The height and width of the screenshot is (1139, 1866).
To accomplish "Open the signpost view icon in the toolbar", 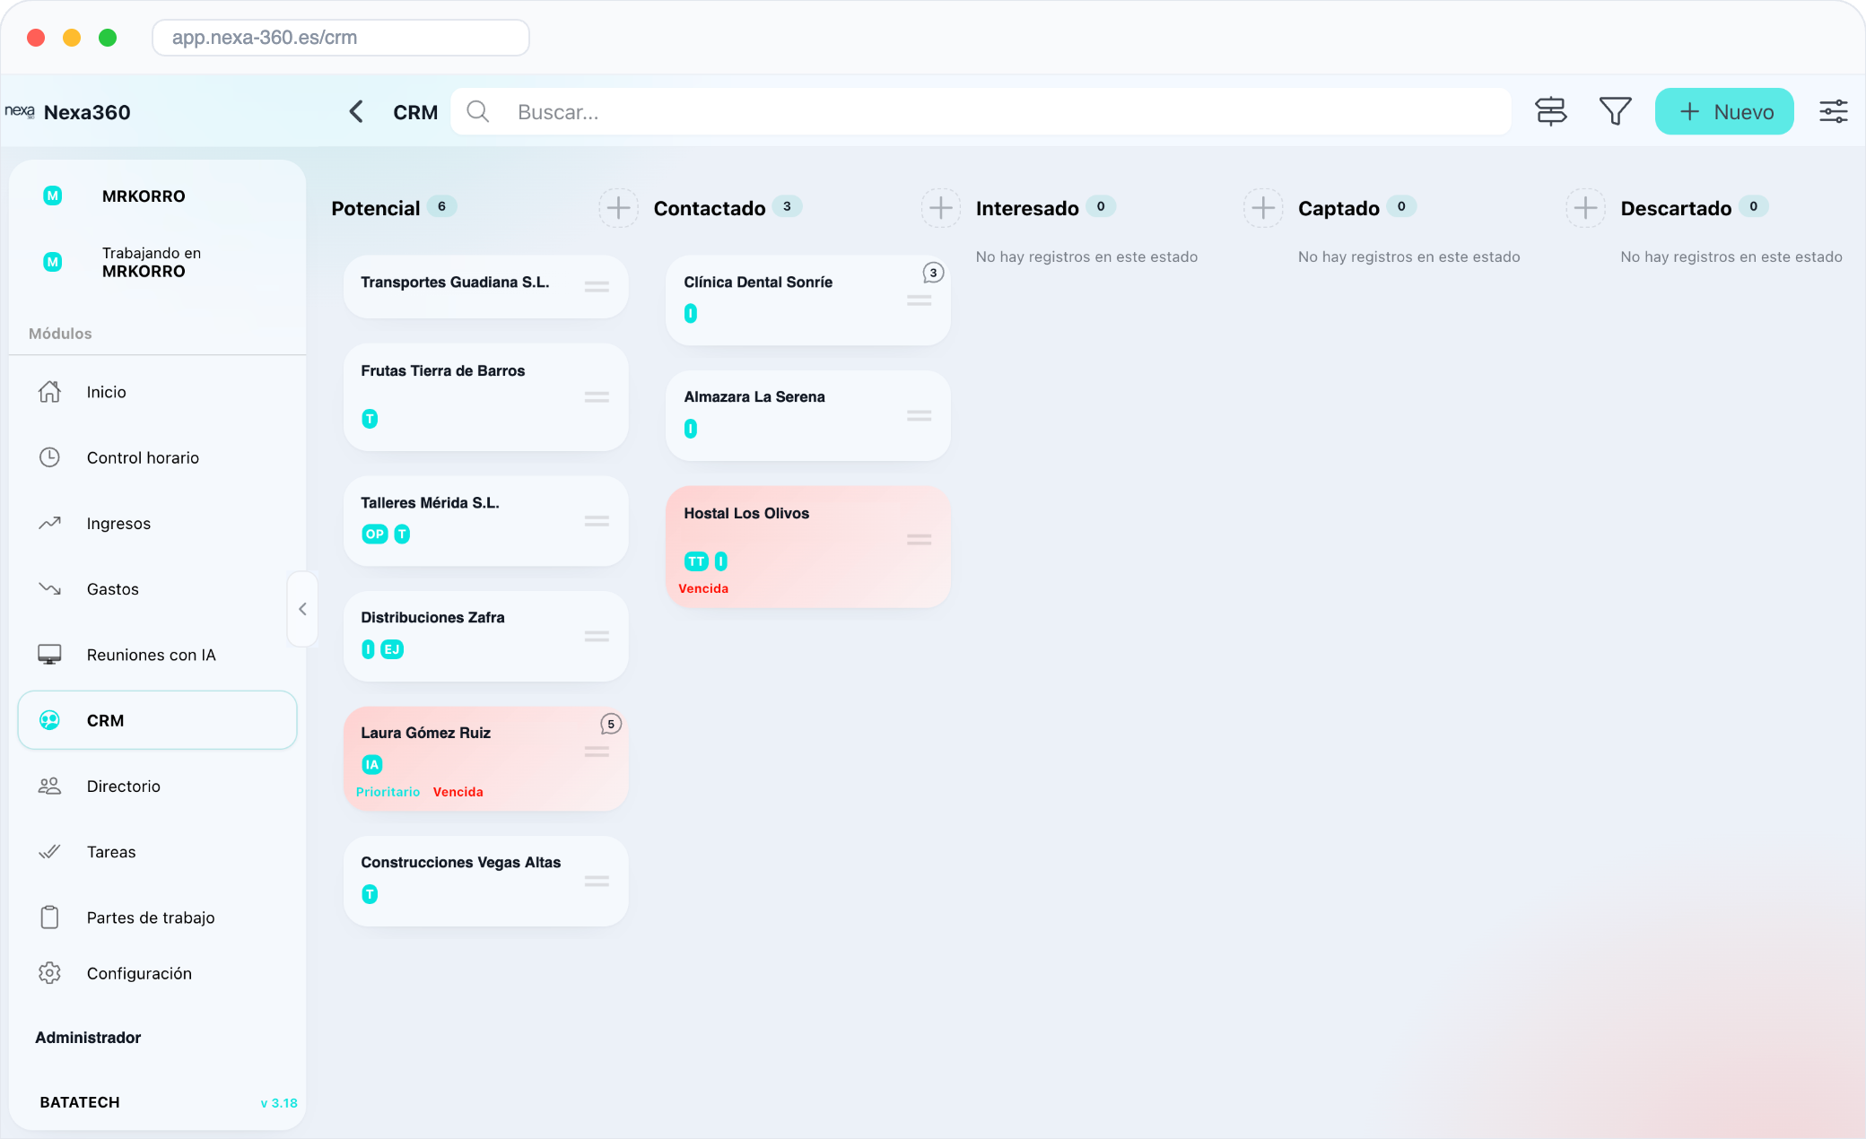I will coord(1550,111).
